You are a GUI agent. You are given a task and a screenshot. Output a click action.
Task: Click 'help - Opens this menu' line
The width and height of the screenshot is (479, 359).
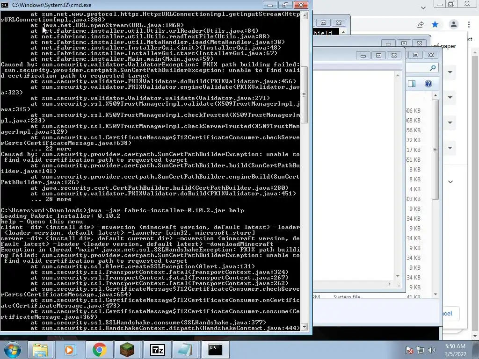42,222
